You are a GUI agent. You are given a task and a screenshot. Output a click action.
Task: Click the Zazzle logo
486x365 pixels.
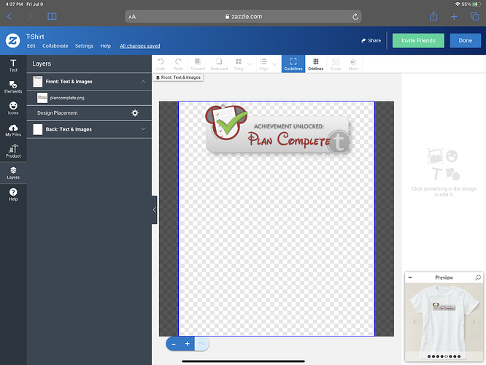(x=12, y=41)
